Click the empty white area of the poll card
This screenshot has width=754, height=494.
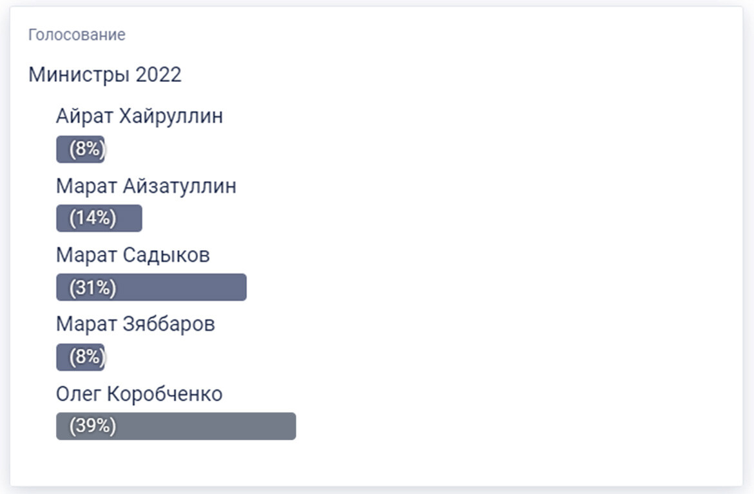coord(516,258)
